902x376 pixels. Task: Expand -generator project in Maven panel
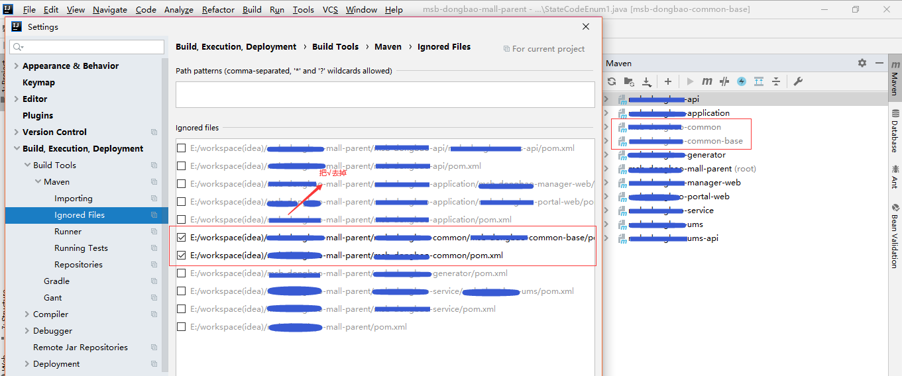[x=606, y=155]
